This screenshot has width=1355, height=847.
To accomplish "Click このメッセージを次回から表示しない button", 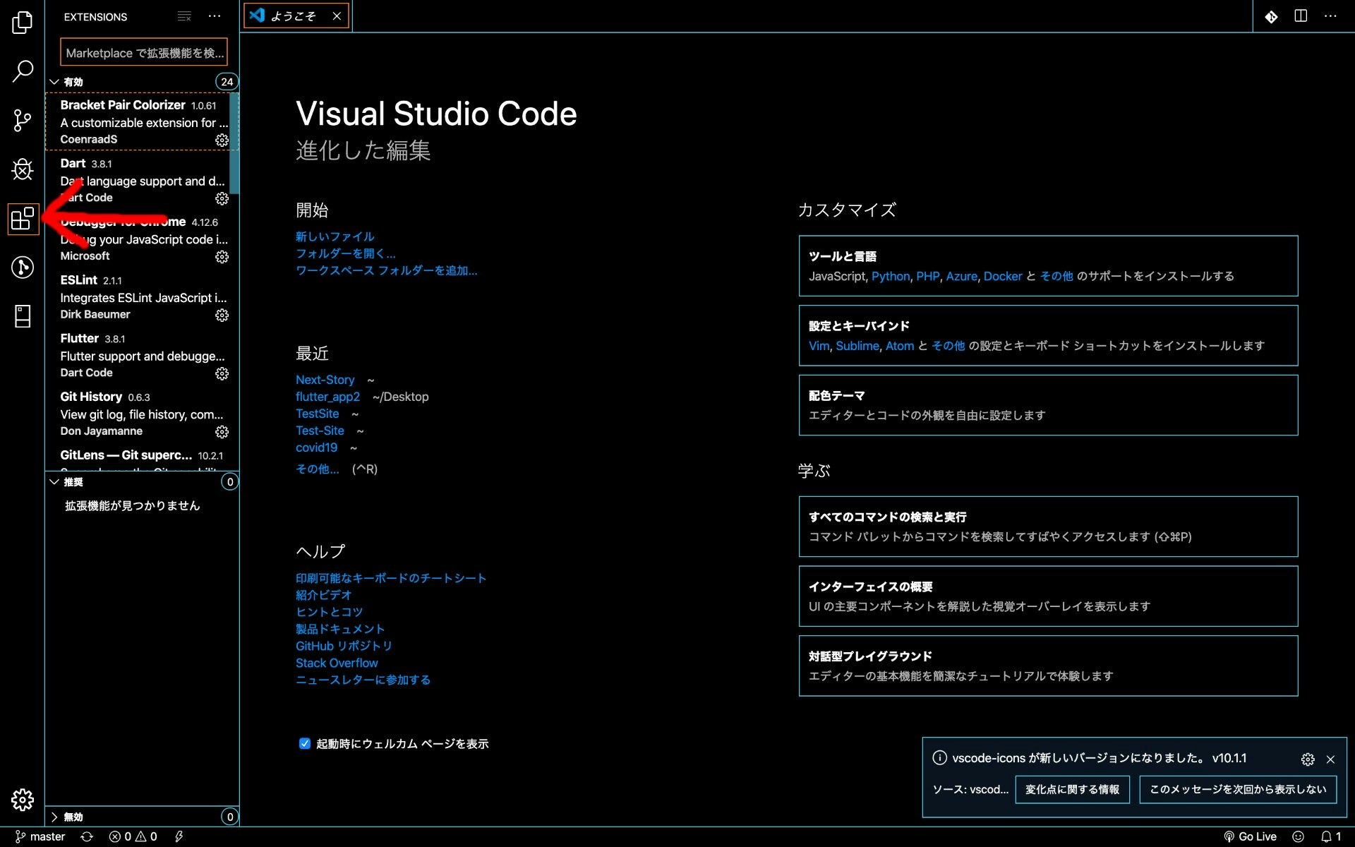I will coord(1238,789).
